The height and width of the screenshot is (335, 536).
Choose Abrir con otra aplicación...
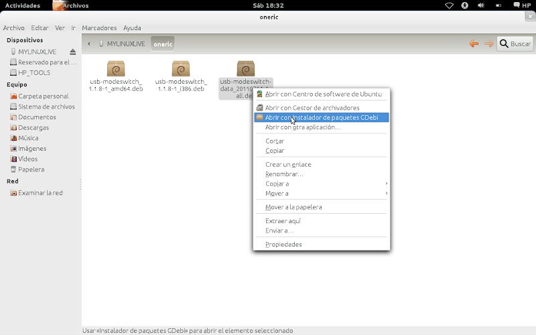[322, 127]
